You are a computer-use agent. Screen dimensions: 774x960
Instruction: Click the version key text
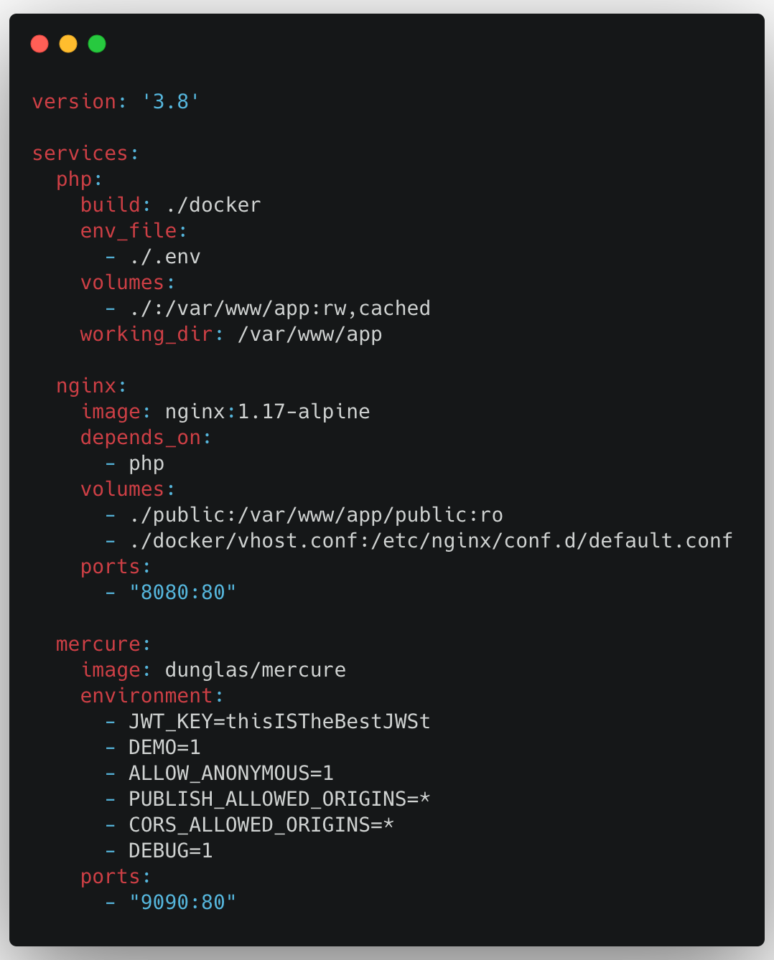pos(75,102)
